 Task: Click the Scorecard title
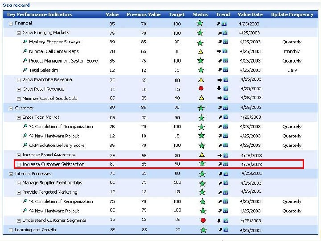click(x=16, y=5)
